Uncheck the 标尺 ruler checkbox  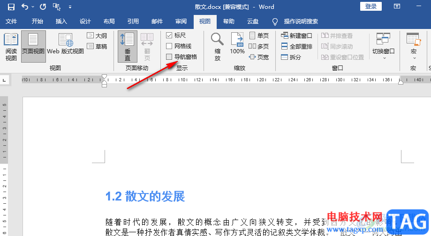click(x=169, y=36)
